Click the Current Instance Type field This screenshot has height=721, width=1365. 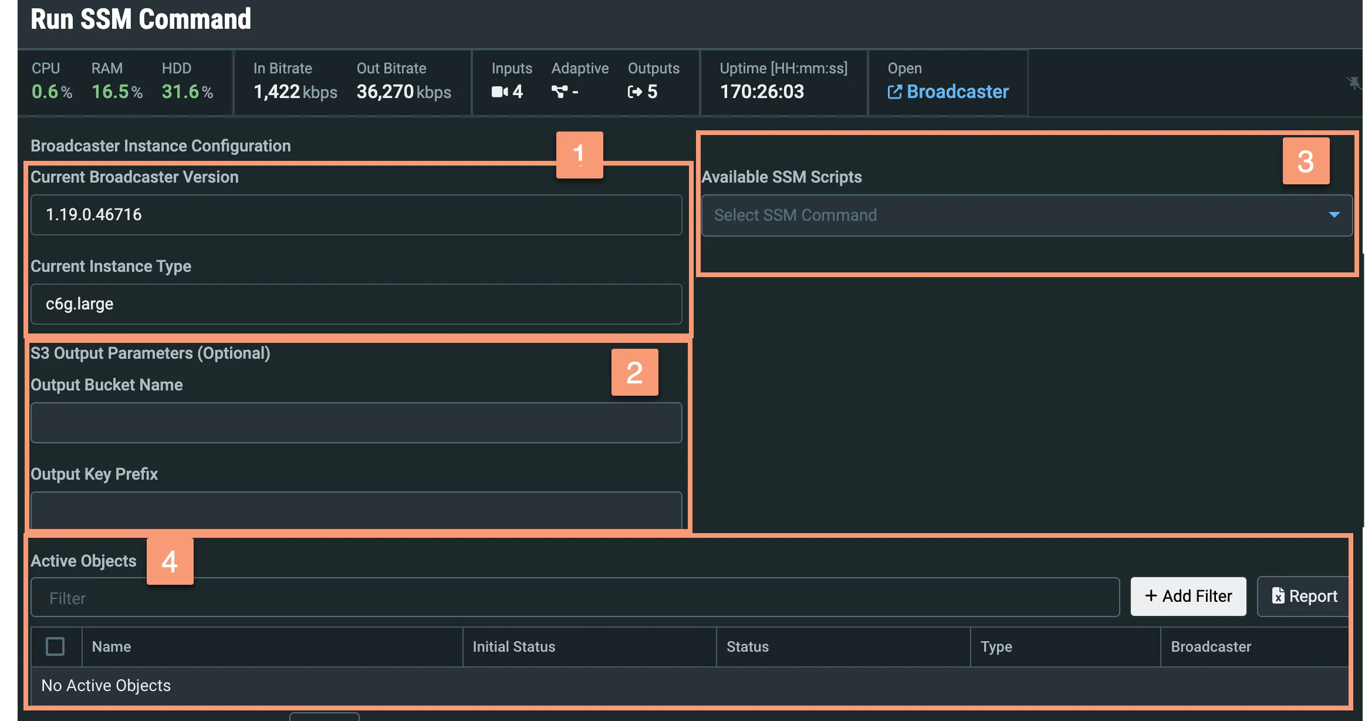(x=356, y=304)
